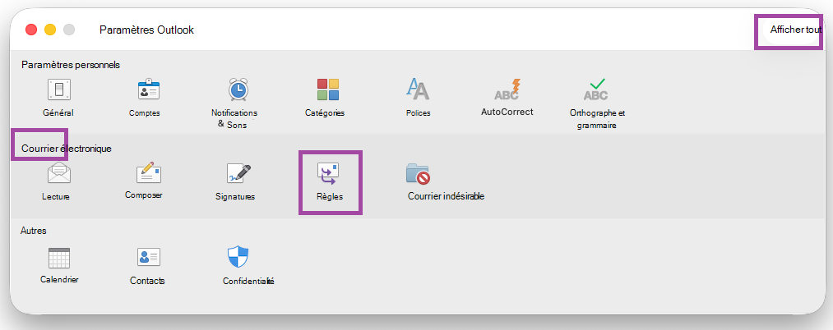833x330 pixels.
Task: Open the Signatures pen icon
Action: pos(238,173)
